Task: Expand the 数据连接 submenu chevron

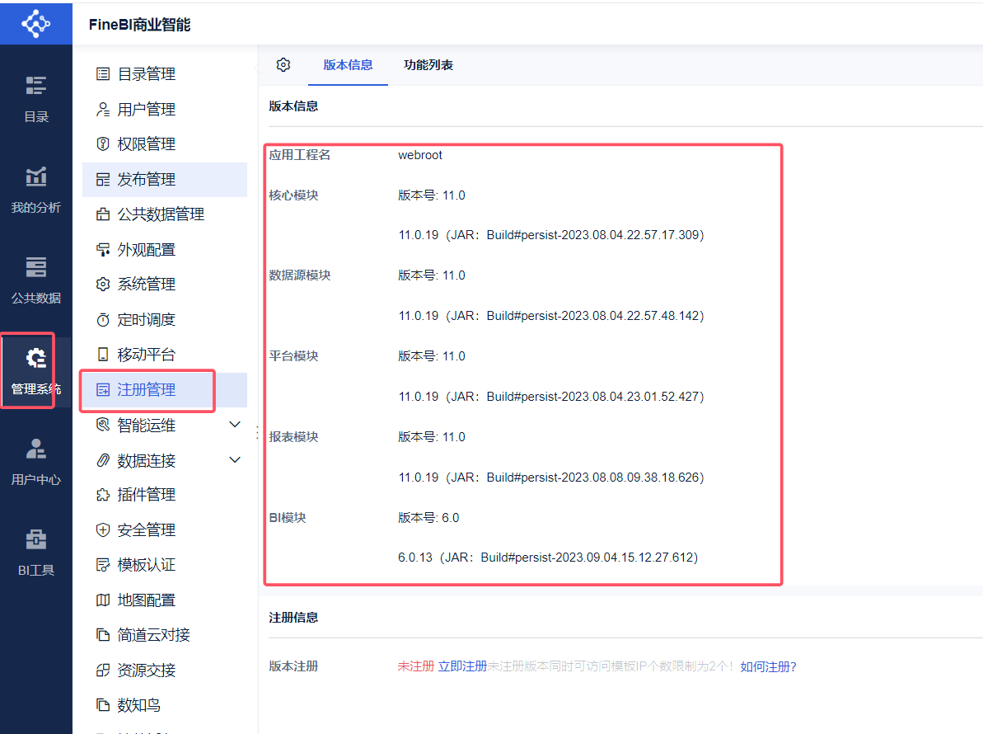Action: (x=235, y=460)
